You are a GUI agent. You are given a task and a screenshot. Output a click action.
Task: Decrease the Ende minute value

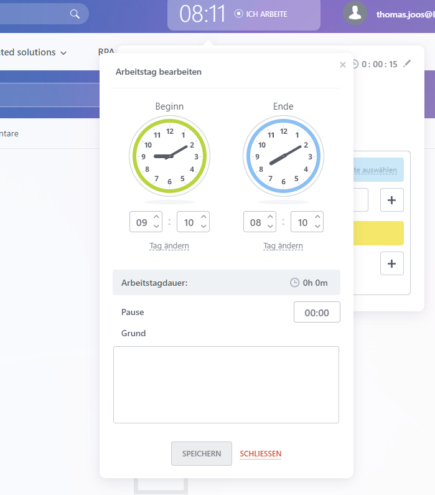[x=317, y=226]
